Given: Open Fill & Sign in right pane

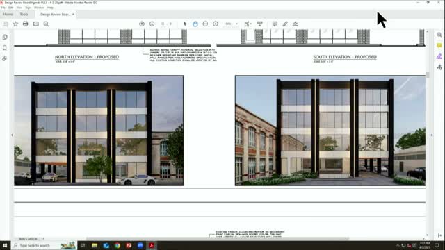Looking at the screenshot, I should 439,56.
